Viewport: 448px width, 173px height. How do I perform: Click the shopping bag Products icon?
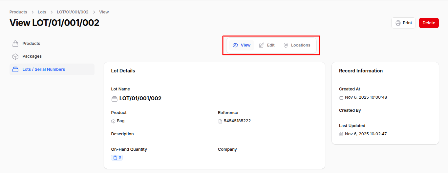point(15,44)
